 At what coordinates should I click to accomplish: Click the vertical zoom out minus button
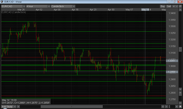click(x=180, y=103)
